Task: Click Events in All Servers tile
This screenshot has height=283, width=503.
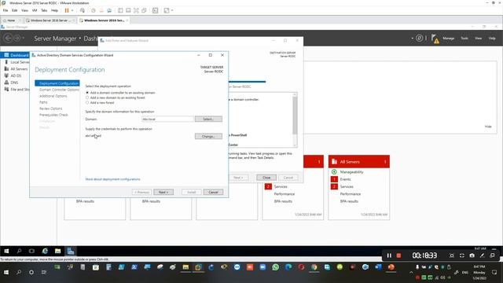Action: [345, 179]
